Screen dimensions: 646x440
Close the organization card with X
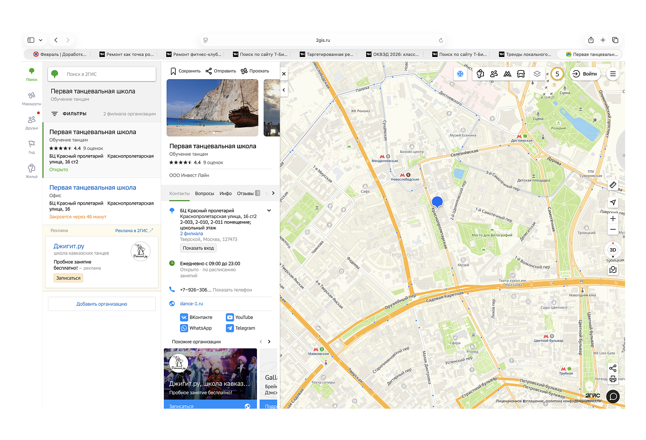pyautogui.click(x=284, y=74)
